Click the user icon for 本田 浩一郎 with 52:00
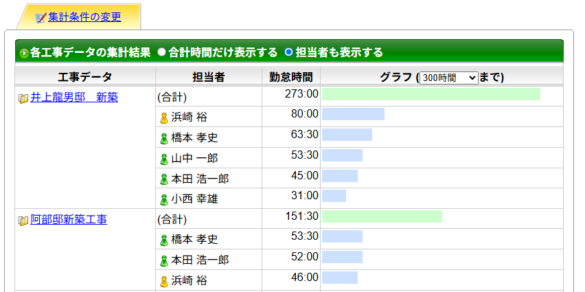Screen dimensions: 585x292 (164, 261)
